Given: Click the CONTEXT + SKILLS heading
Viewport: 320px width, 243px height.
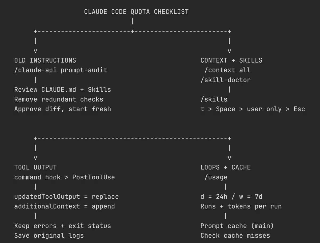Looking at the screenshot, I should tap(231, 60).
